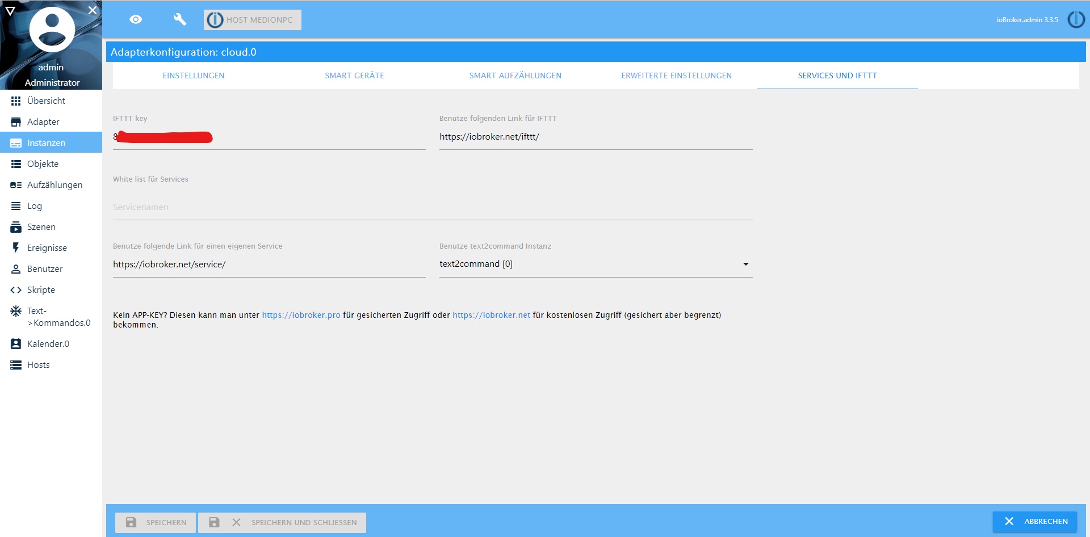Open the Host MedionPC selector

pos(253,20)
